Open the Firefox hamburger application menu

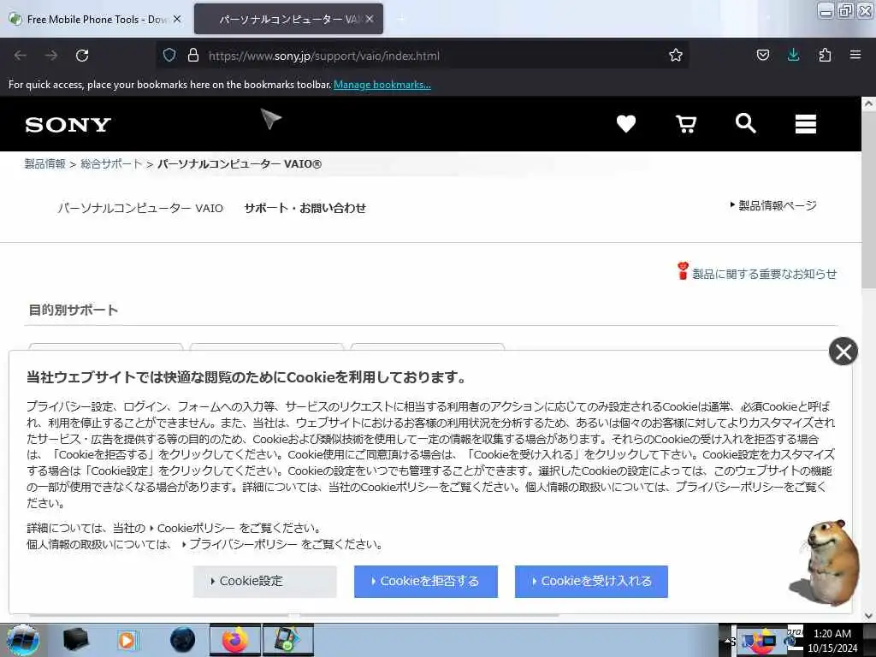point(855,55)
